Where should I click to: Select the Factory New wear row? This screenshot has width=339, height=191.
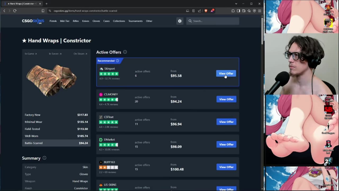pos(56,115)
